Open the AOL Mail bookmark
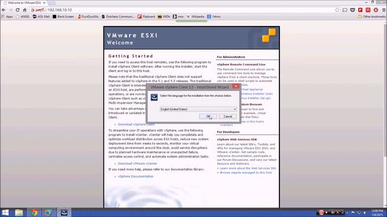Image resolution: width=387 pixels, height=217 pixels. coord(41,17)
